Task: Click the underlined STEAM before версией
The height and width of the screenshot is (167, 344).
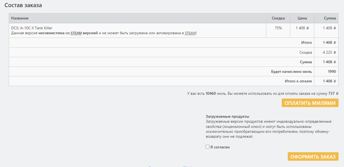Action: (75, 33)
